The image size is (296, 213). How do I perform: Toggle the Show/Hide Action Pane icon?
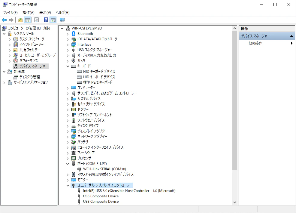coord(53,20)
